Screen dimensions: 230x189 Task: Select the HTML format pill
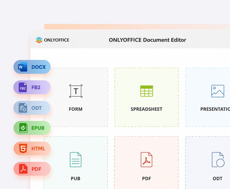(x=32, y=149)
